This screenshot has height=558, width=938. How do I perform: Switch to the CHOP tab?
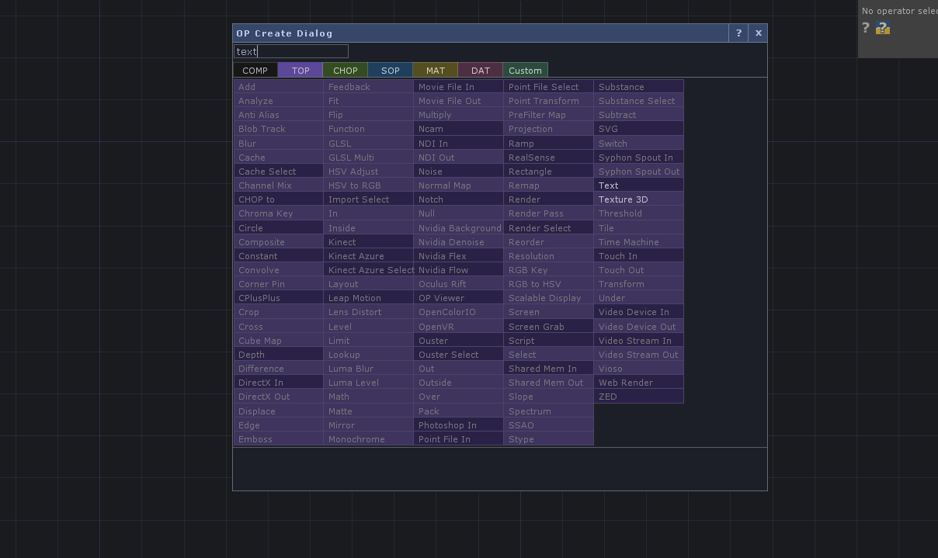(346, 70)
